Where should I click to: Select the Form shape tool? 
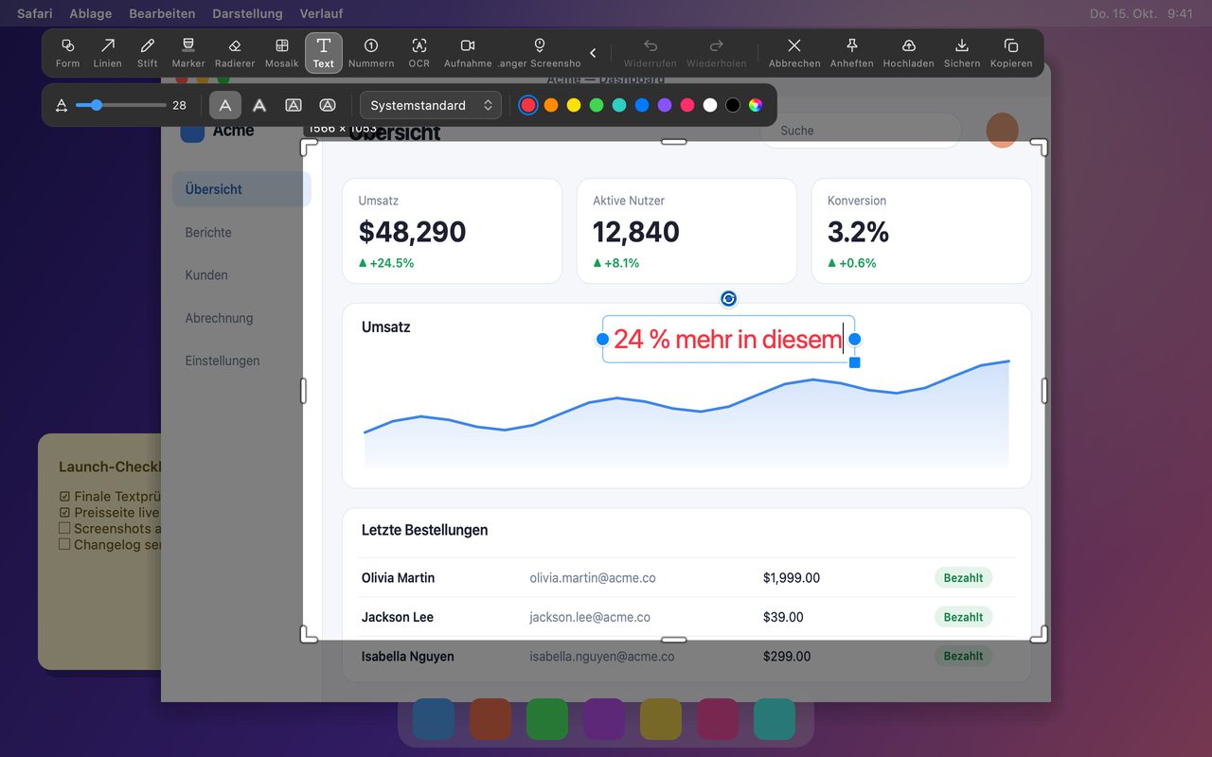pos(67,53)
